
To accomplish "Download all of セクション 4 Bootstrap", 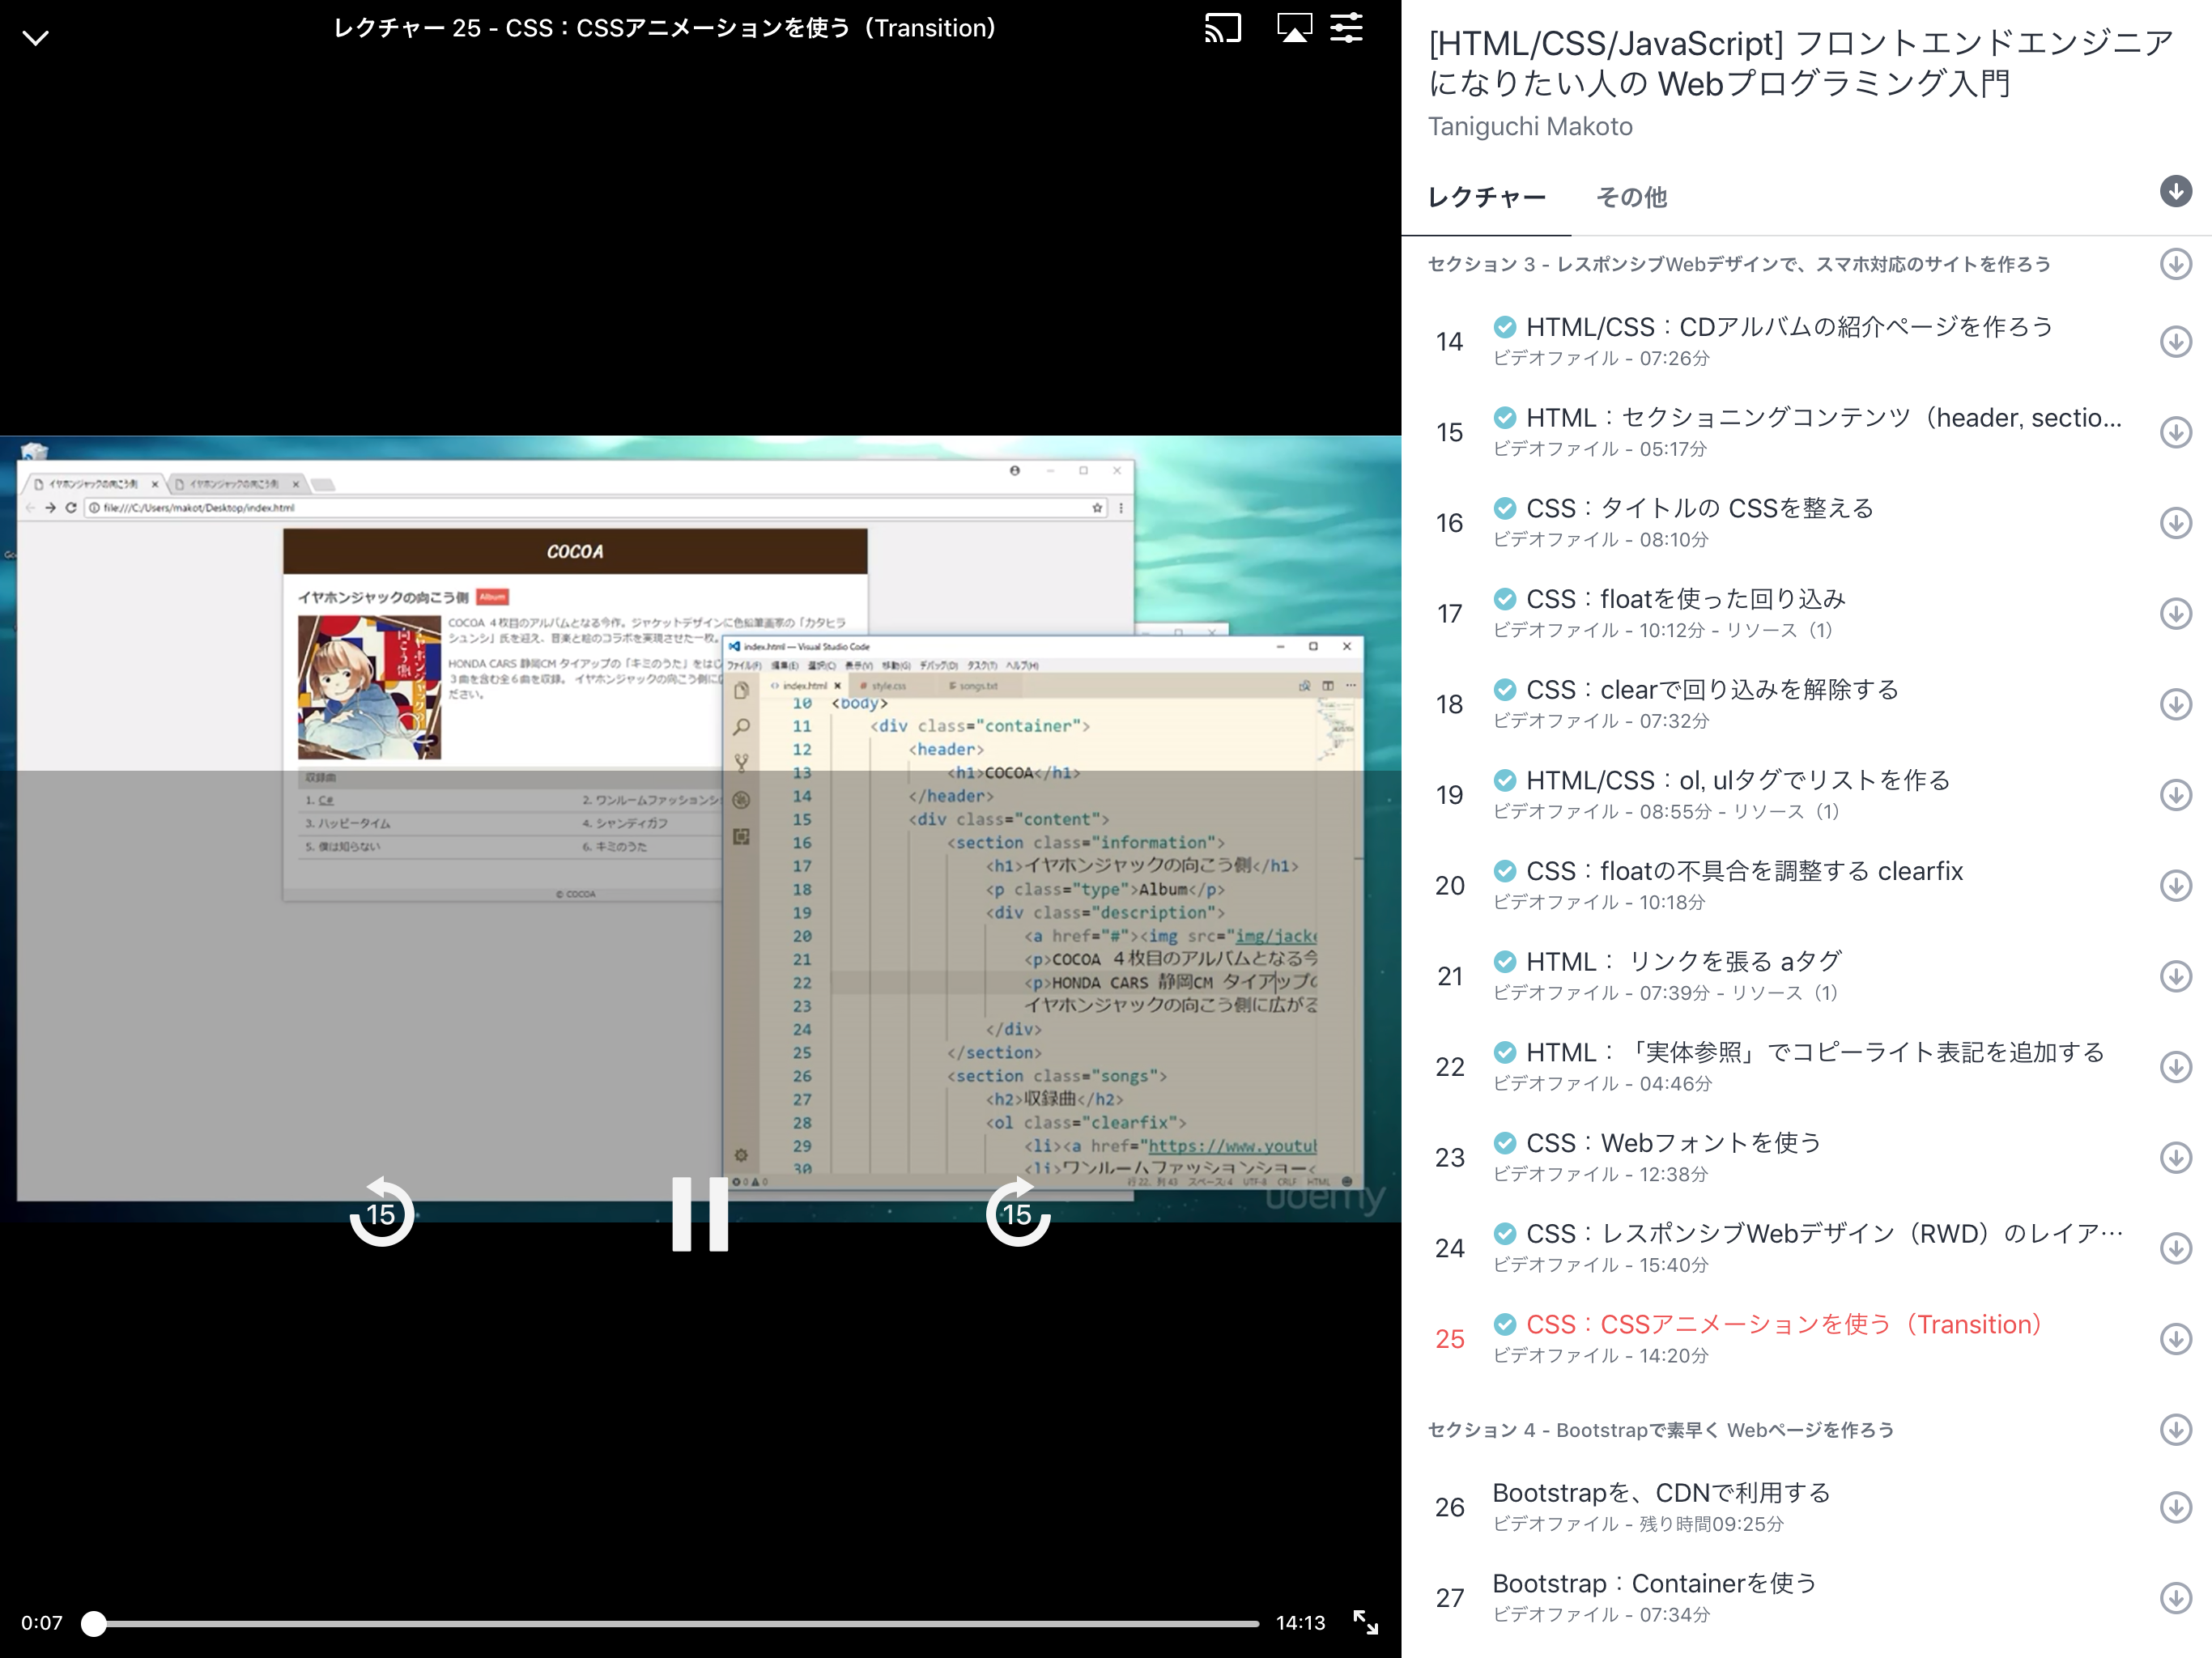I will (2175, 1430).
